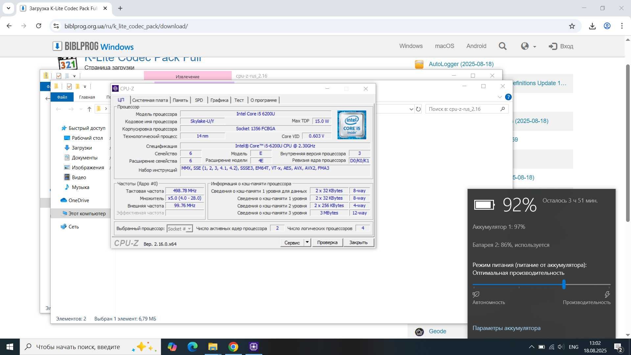Switch to Chrome taskbar icon
Viewport: 631px width, 355px height.
pos(233,347)
